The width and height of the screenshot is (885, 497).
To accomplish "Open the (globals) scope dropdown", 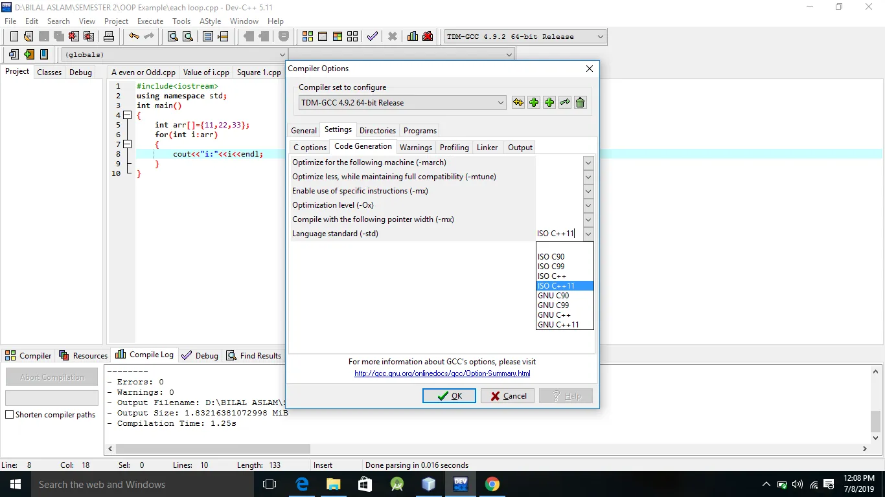I will [282, 55].
